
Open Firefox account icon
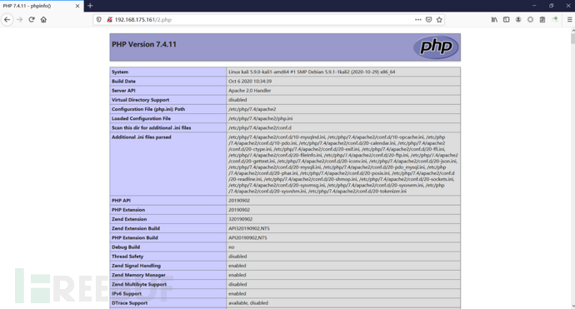pyautogui.click(x=518, y=20)
